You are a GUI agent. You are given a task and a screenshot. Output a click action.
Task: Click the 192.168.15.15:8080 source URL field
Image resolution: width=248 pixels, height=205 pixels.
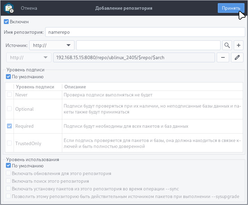pyautogui.click(x=134, y=57)
